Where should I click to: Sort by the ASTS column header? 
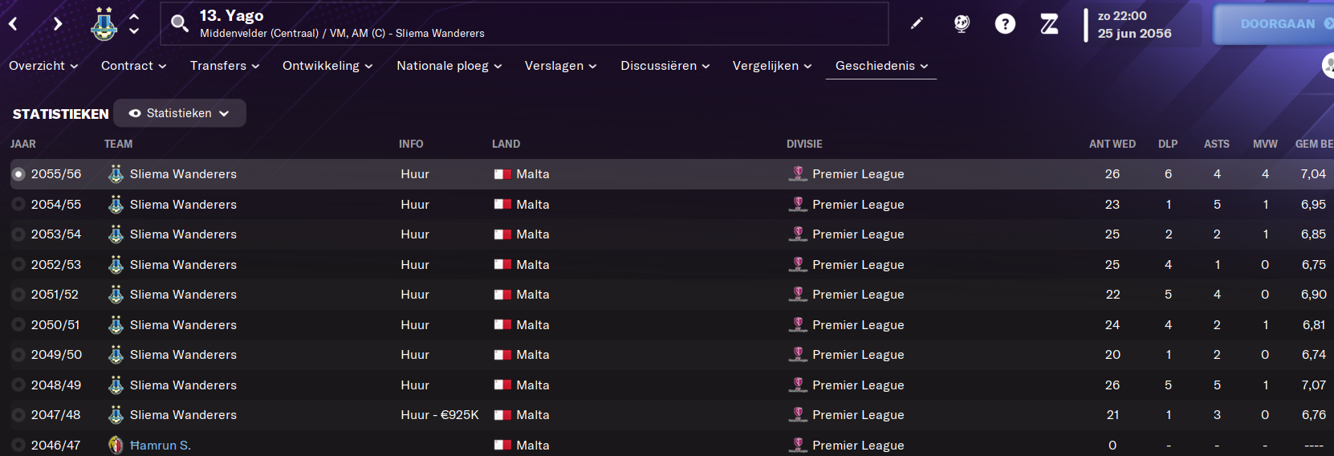click(x=1216, y=144)
